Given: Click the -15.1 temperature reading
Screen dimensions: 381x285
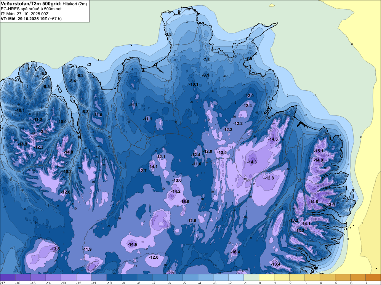Looking at the screenshot, I should (x=319, y=151).
